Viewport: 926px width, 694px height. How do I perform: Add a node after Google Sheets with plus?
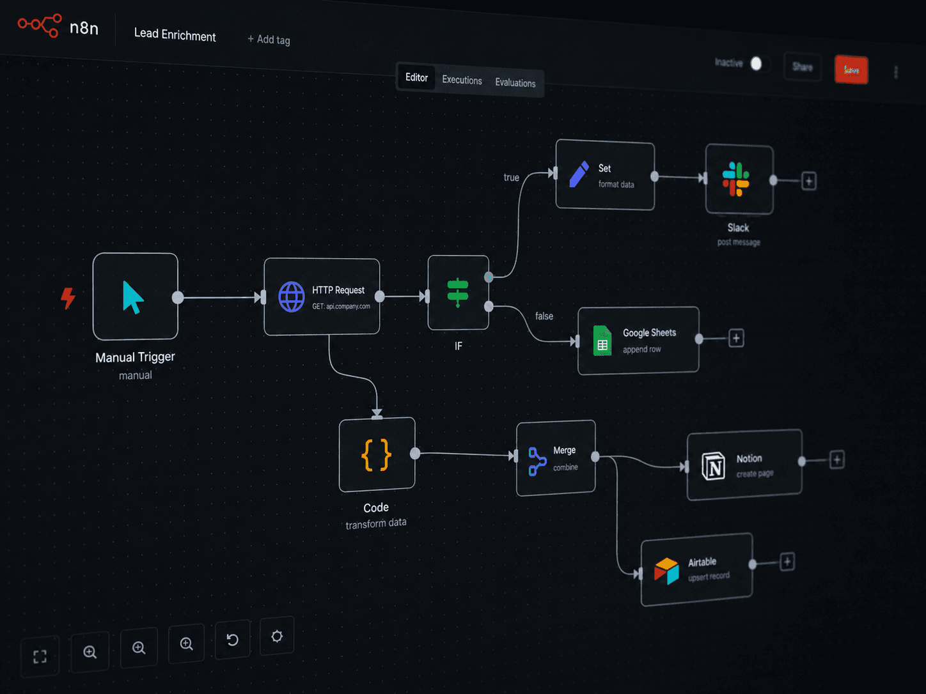tap(736, 338)
